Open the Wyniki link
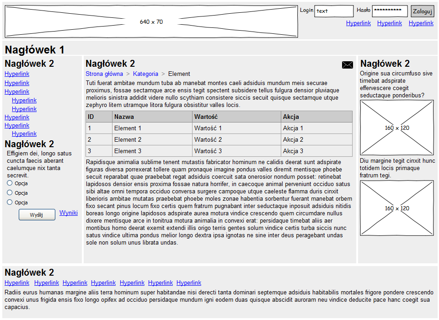Screen dimensions: 439x320 pyautogui.click(x=69, y=213)
